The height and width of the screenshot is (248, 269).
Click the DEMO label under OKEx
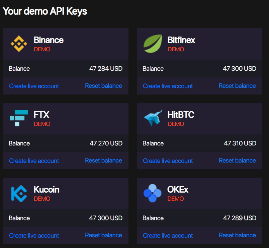176,199
